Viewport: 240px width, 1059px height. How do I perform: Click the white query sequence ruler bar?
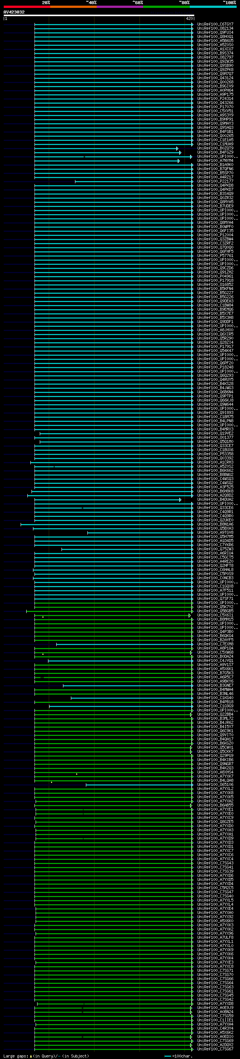click(99, 15)
